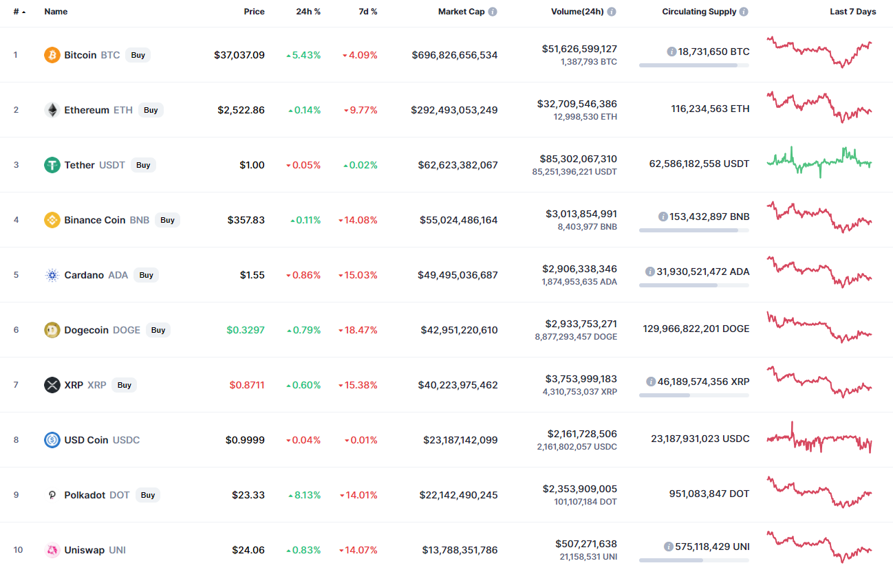Image resolution: width=893 pixels, height=572 pixels.
Task: Click Dogecoin price $0.3297
Action: coord(246,330)
